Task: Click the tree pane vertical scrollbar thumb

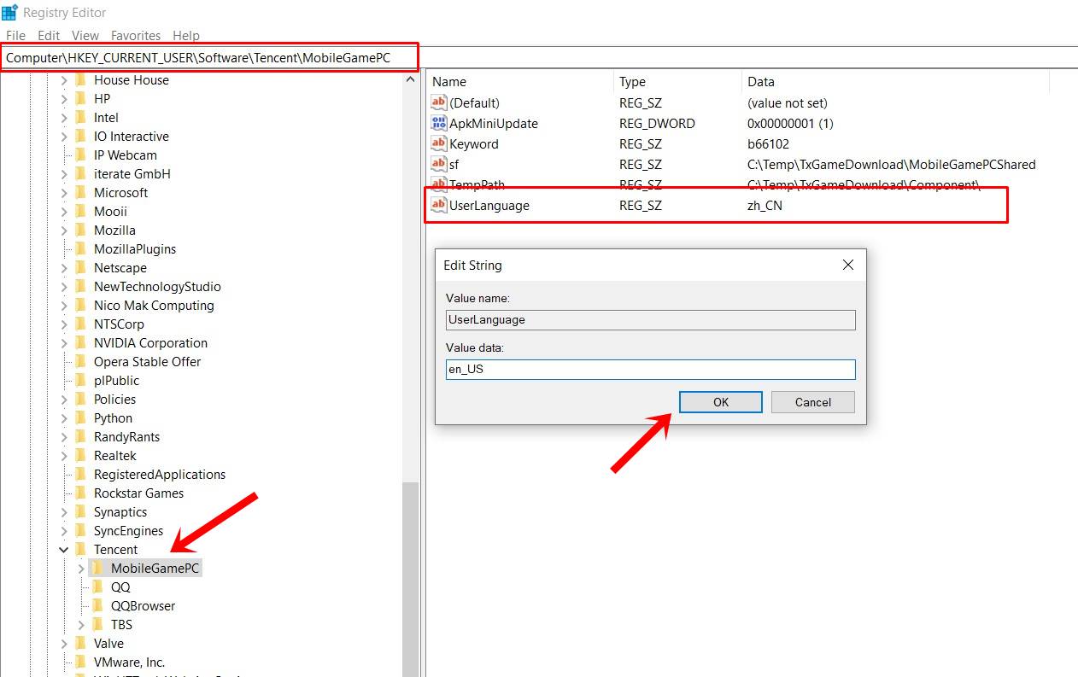Action: coord(410,581)
